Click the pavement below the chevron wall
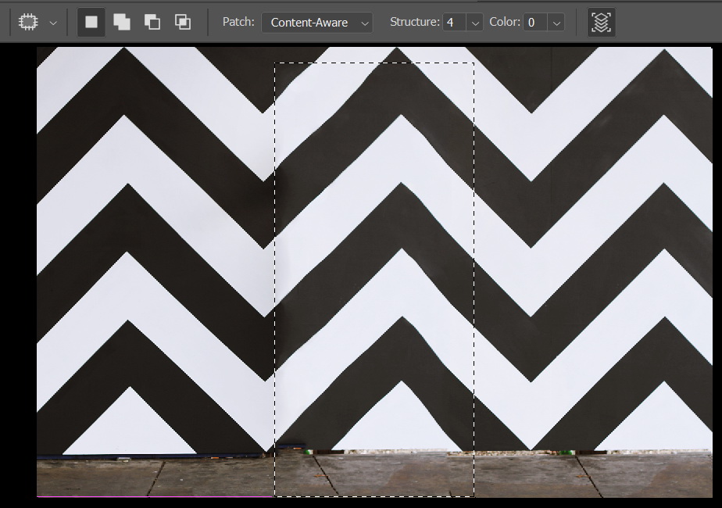Screen dimensions: 722x508 click(x=156, y=477)
